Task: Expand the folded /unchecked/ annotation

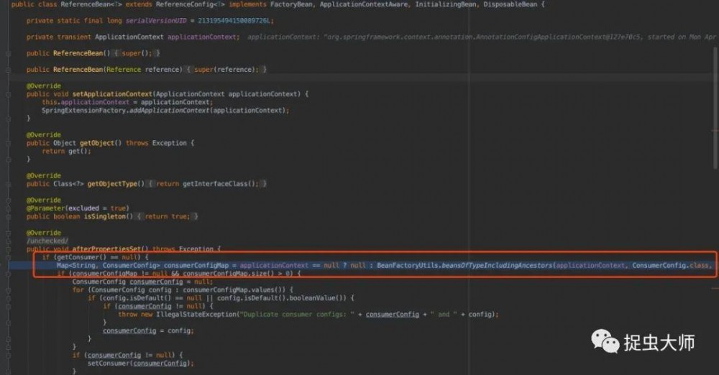Action: point(47,241)
